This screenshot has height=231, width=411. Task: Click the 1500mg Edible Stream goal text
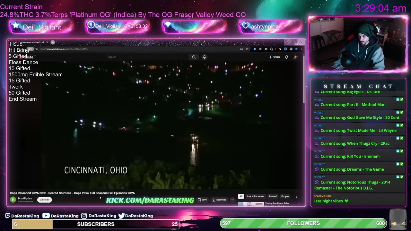(36, 74)
